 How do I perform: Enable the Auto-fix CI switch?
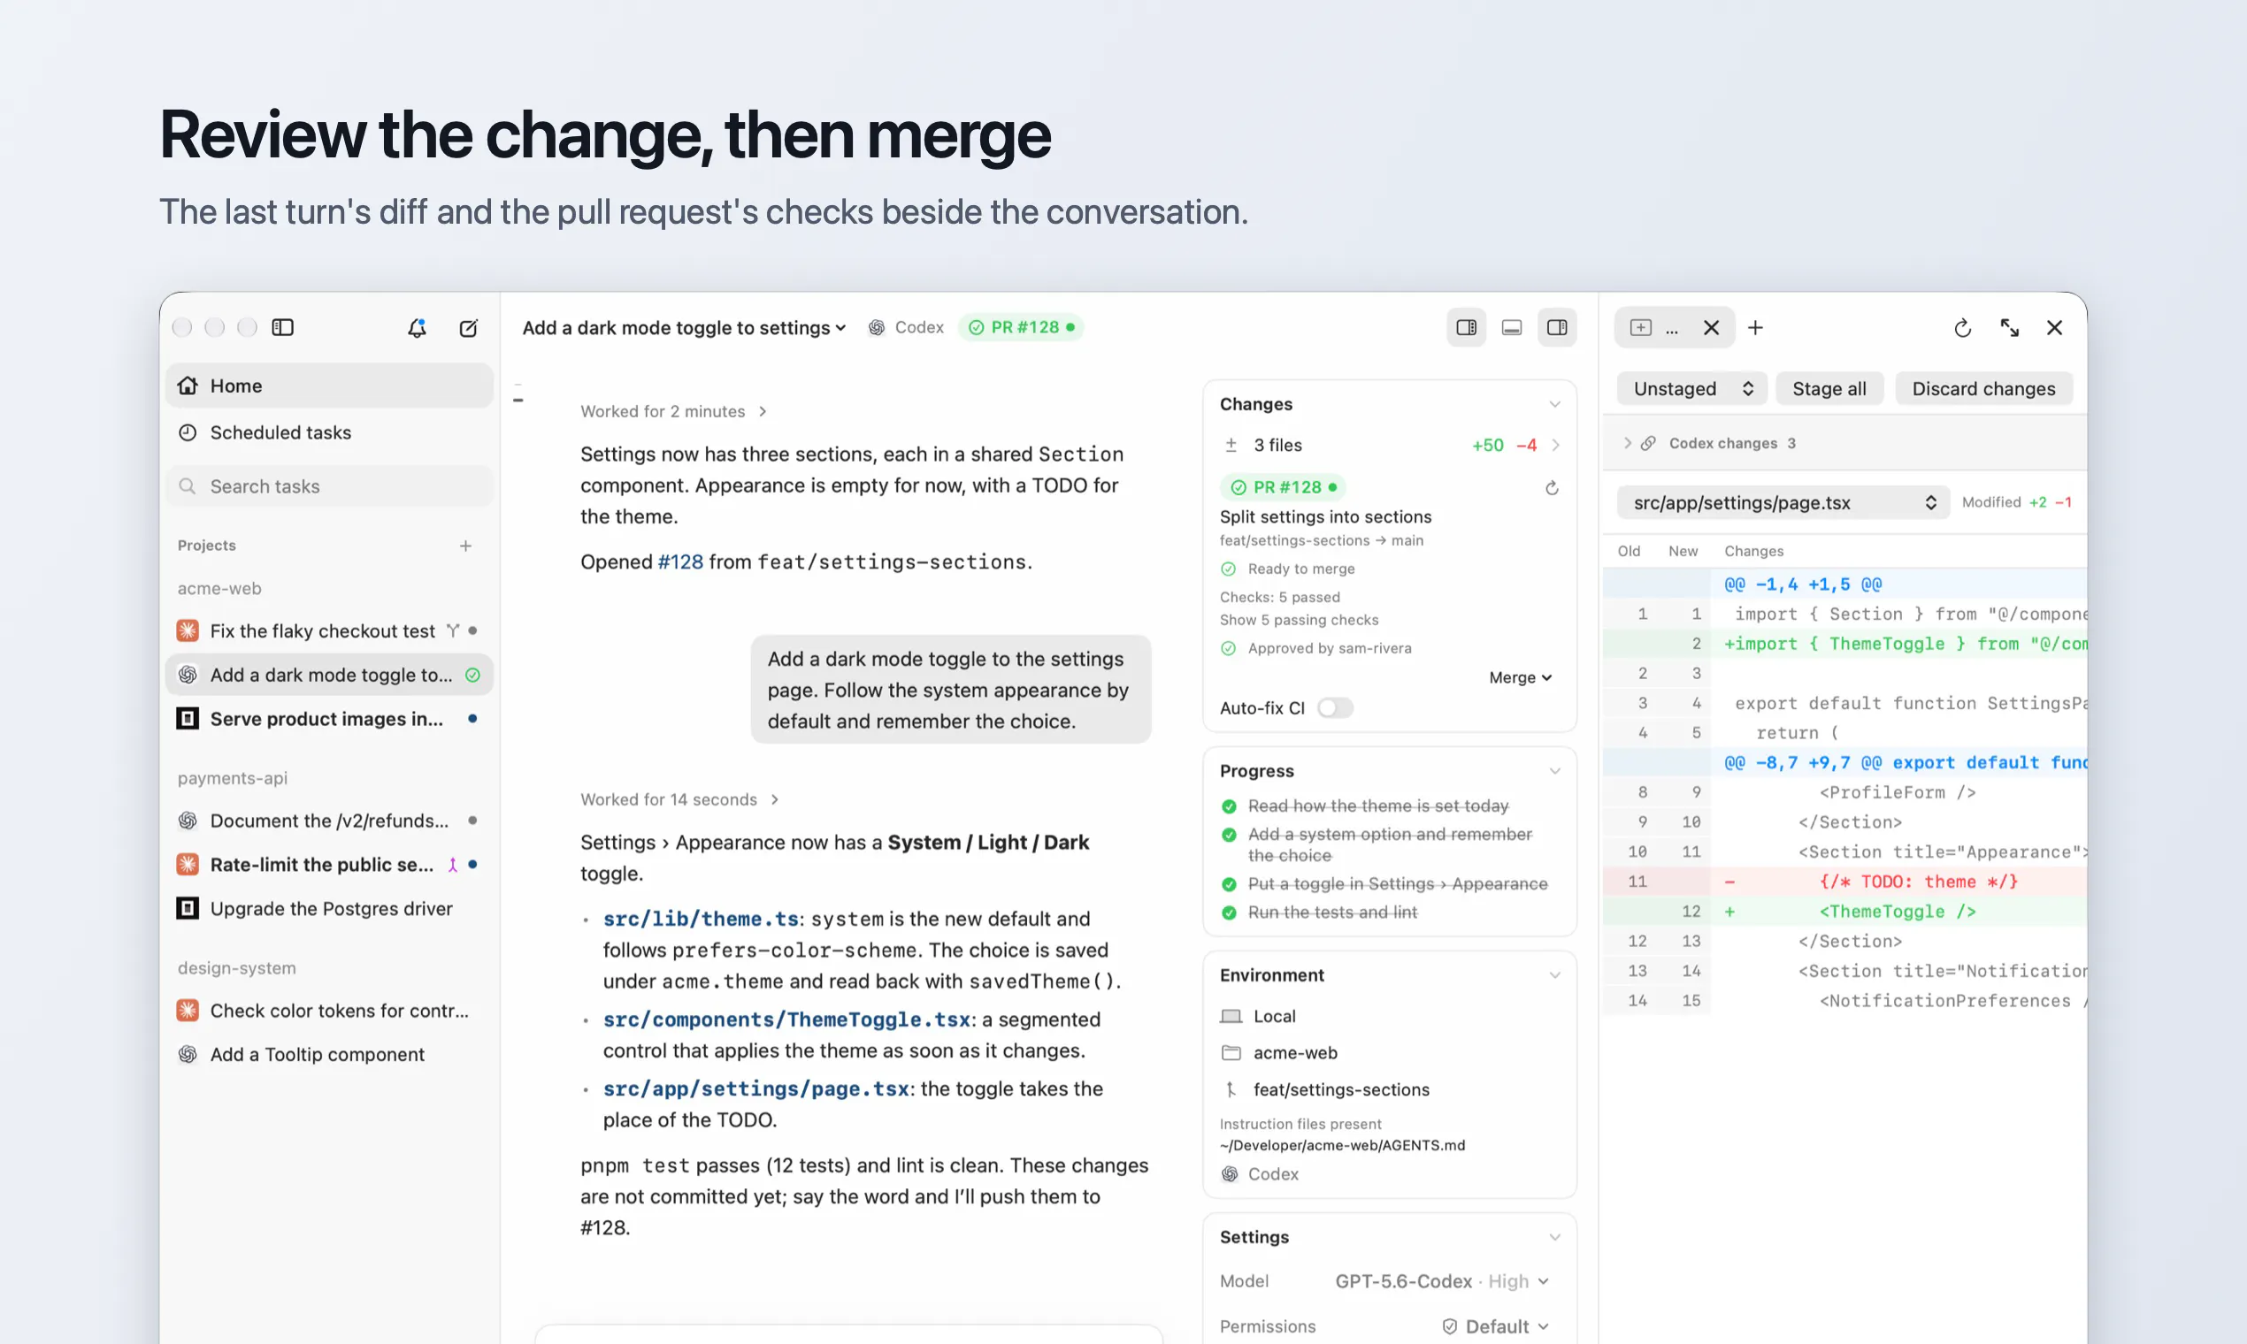point(1335,707)
